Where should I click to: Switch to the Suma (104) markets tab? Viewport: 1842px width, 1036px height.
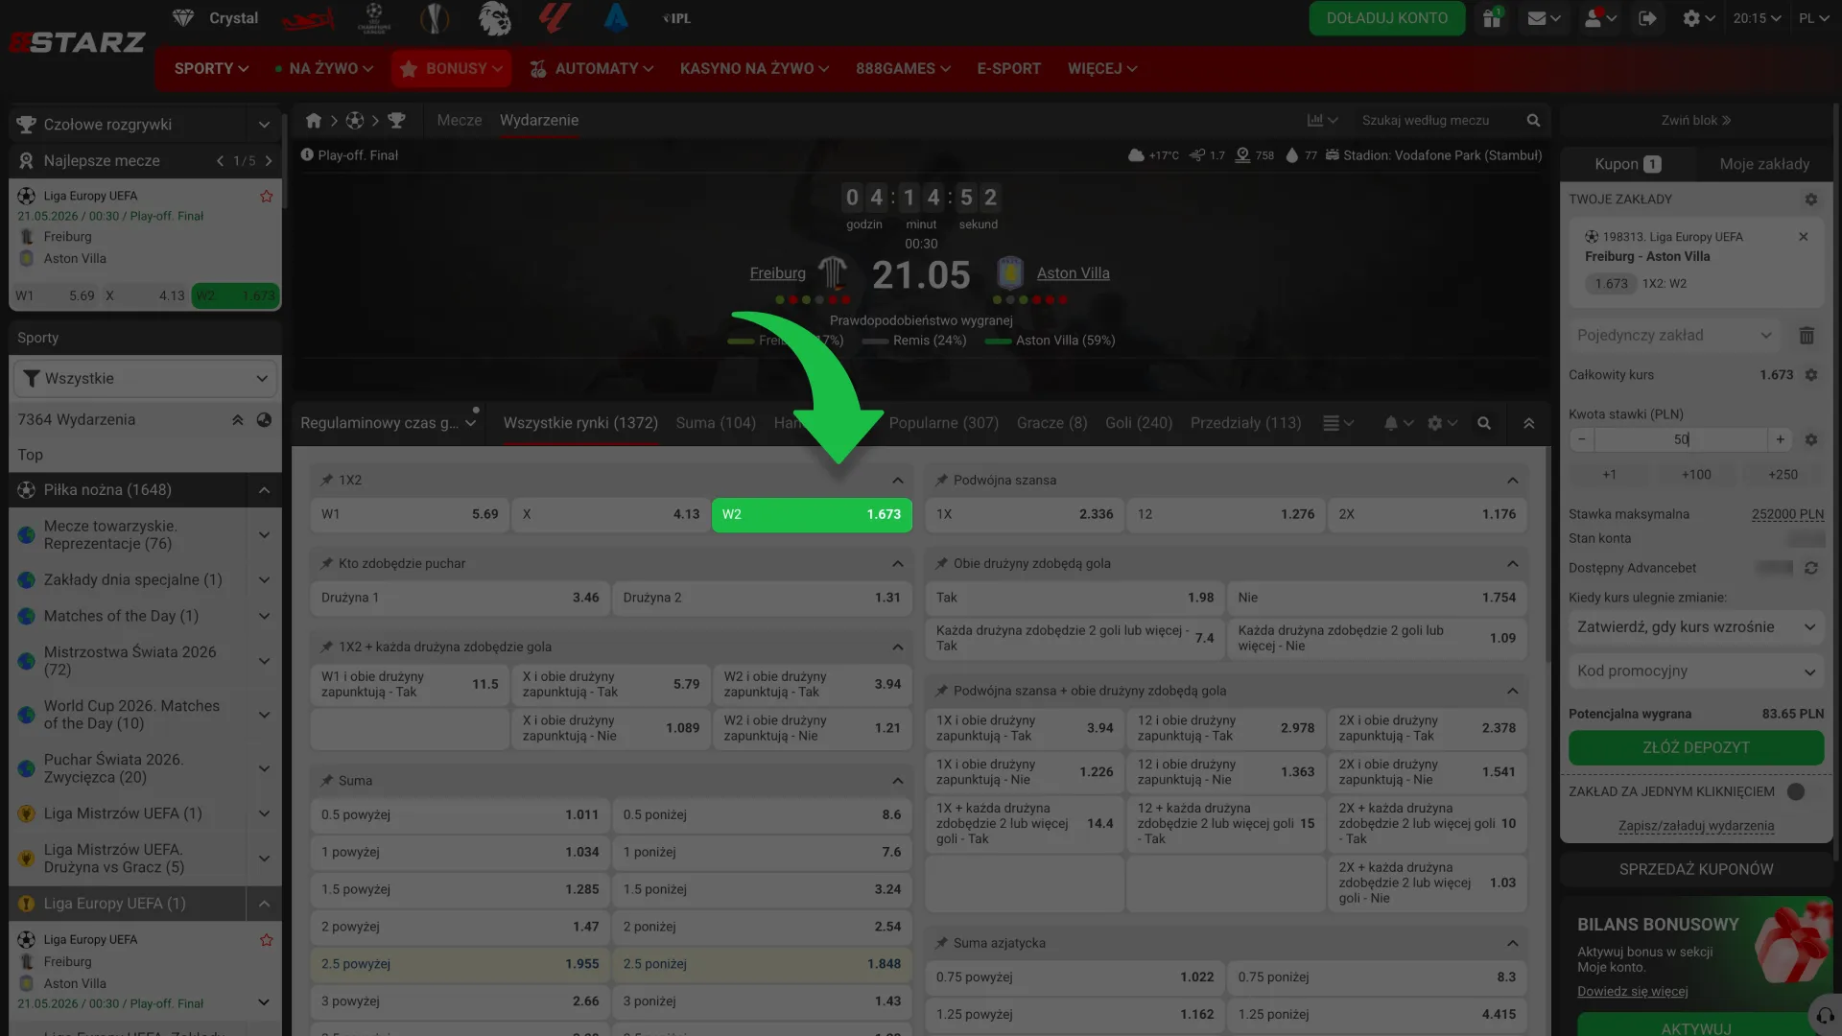coord(716,423)
